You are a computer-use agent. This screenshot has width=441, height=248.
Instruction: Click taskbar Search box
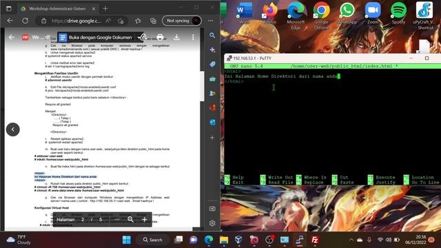pos(153,240)
